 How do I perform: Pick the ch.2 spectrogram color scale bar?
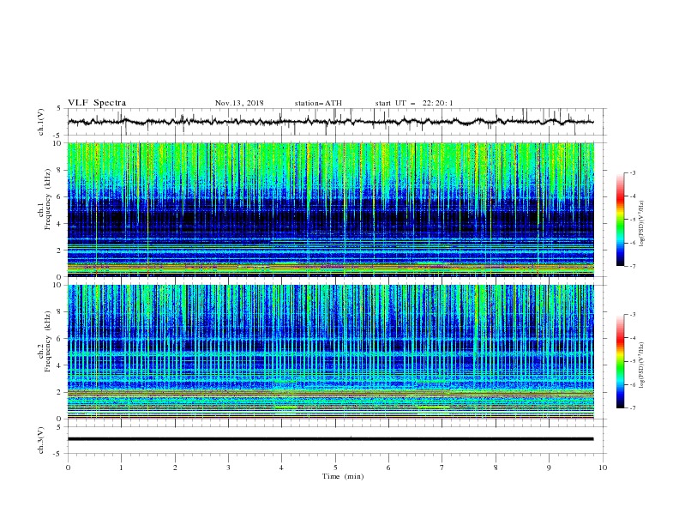click(x=620, y=361)
